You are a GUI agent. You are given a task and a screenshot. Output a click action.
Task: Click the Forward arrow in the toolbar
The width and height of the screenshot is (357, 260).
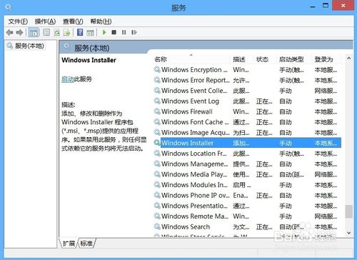coord(19,32)
